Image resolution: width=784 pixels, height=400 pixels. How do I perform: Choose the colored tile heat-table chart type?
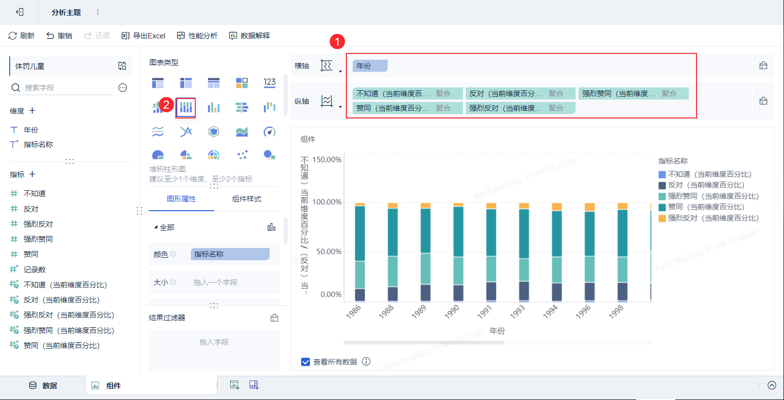coord(242,83)
